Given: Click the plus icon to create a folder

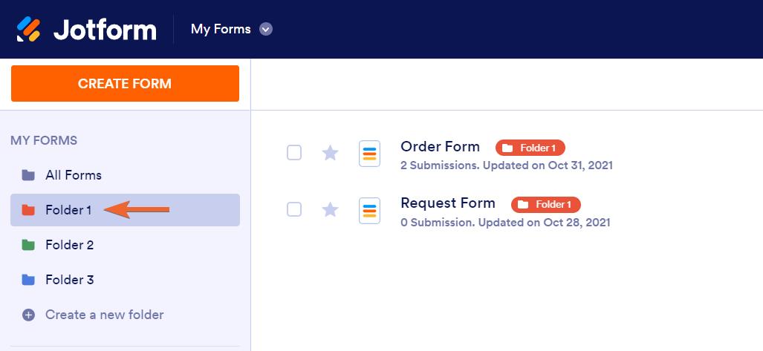Looking at the screenshot, I should click(x=28, y=315).
